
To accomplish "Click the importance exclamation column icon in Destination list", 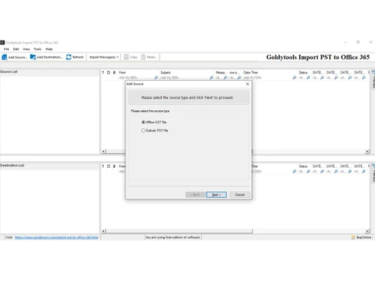I will pyautogui.click(x=103, y=166).
